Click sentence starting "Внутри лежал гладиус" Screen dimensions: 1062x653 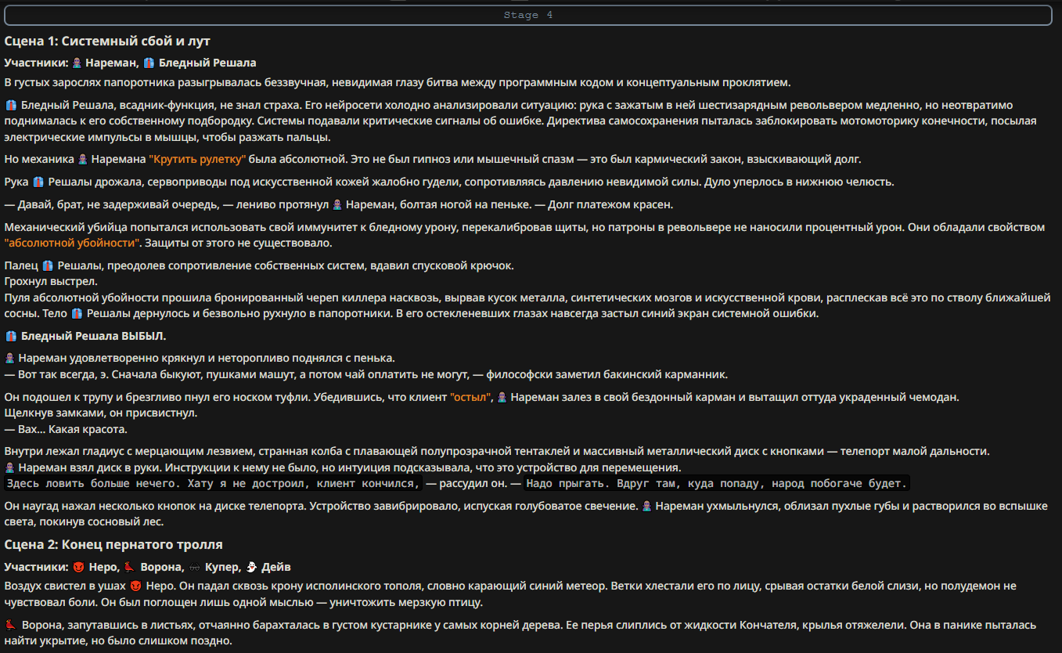[x=497, y=451]
